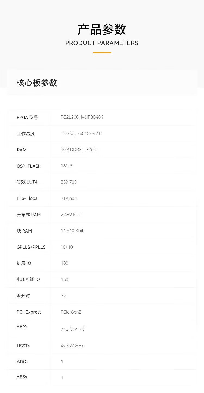
Task: Click the PCIe Gen2 value
Action: coord(71,312)
